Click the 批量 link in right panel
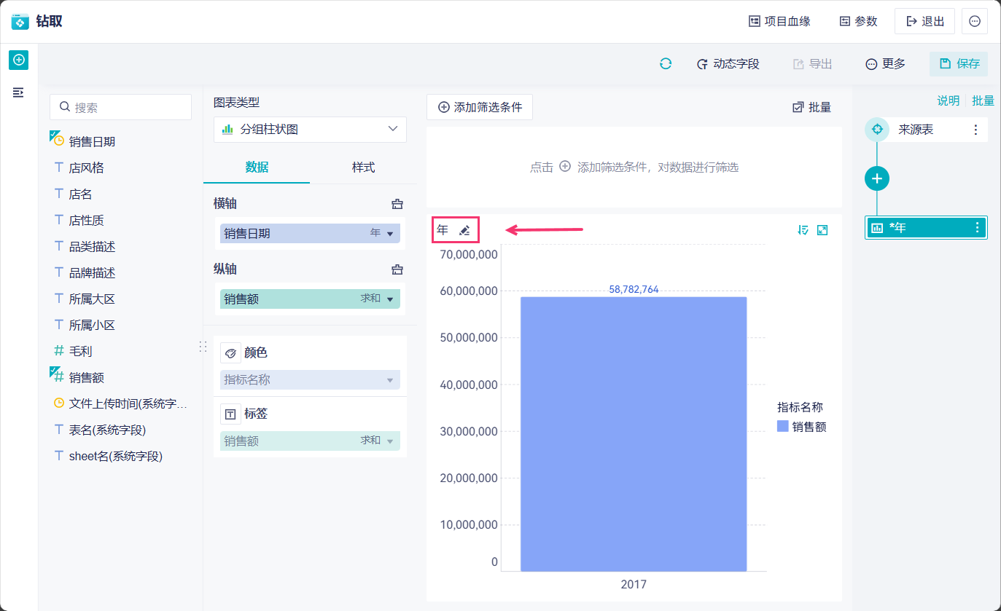Image resolution: width=1001 pixels, height=611 pixels. [983, 100]
